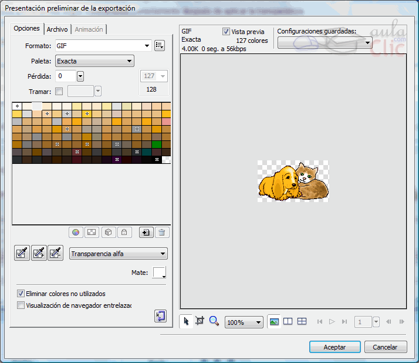This screenshot has width=419, height=363.
Task: Click the Cancelar button
Action: point(385,347)
